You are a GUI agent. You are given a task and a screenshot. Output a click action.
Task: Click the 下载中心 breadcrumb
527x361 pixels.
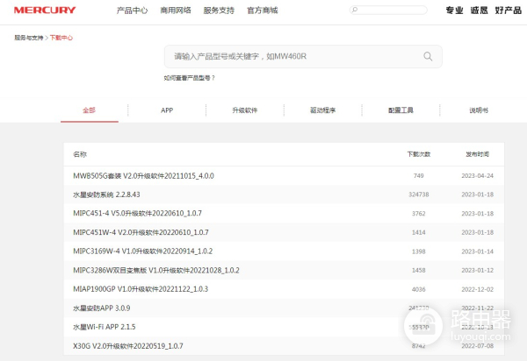tap(61, 38)
